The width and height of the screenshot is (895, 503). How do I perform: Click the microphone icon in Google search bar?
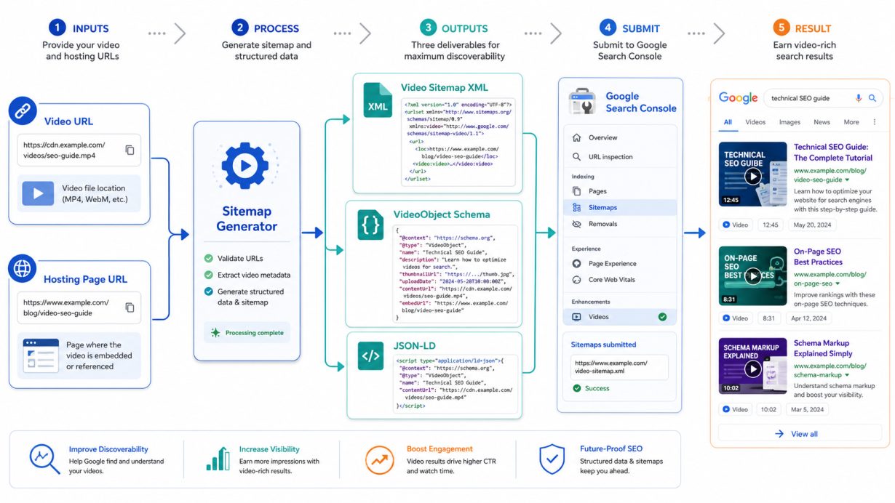coord(859,98)
